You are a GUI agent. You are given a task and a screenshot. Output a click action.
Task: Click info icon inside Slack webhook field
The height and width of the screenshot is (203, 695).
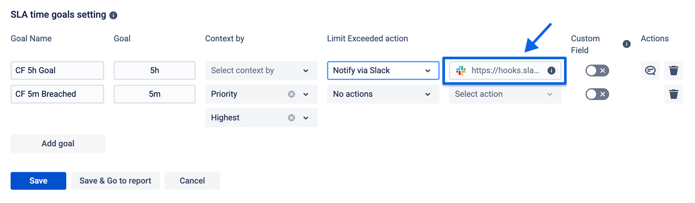pos(551,71)
